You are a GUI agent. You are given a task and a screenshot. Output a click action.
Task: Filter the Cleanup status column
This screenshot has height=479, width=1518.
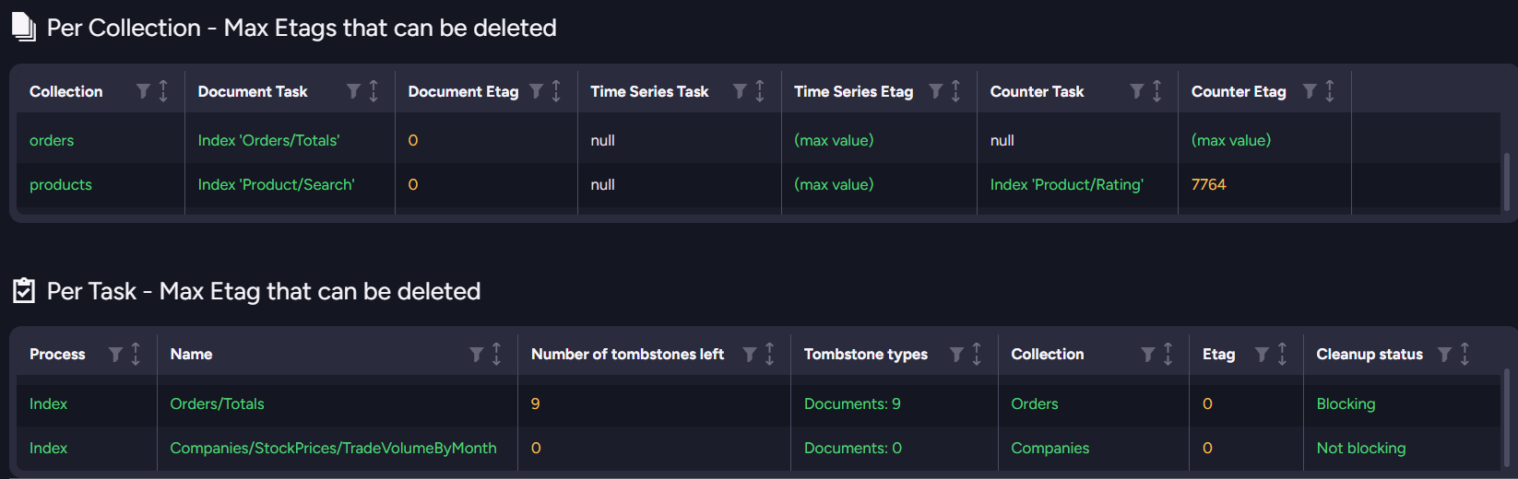tap(1444, 355)
